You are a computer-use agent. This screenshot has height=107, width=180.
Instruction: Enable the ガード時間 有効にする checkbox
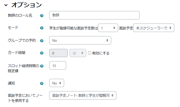tap(90, 53)
